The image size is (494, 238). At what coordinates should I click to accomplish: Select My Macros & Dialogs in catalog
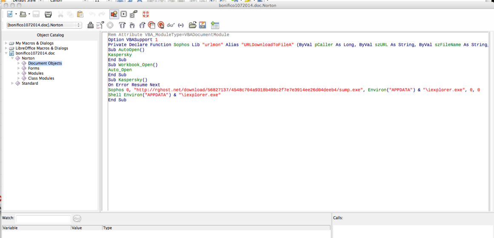34,43
